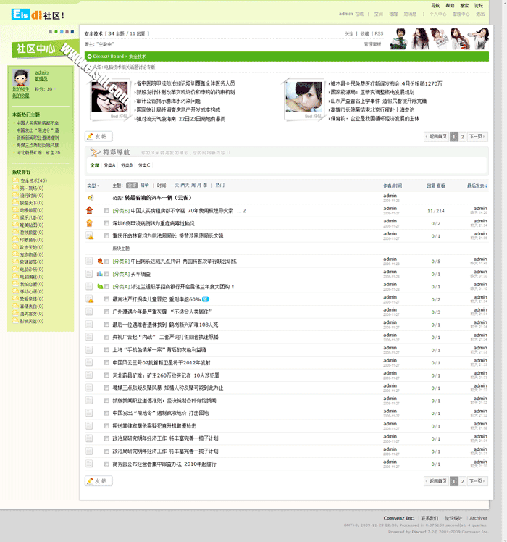Open the 帮助 menu item
The width and height of the screenshot is (507, 542).
[450, 6]
